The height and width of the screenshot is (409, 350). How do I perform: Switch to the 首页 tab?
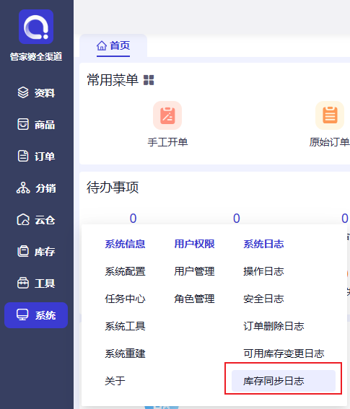[x=113, y=45]
